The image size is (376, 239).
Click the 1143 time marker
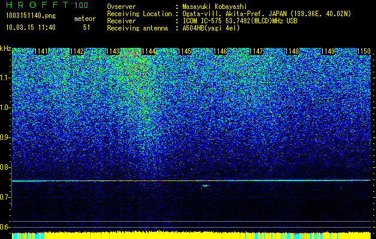pyautogui.click(x=113, y=51)
